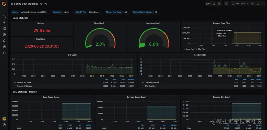Zoom out the time range
Viewport: 267px width, 130px height.
click(x=252, y=4)
